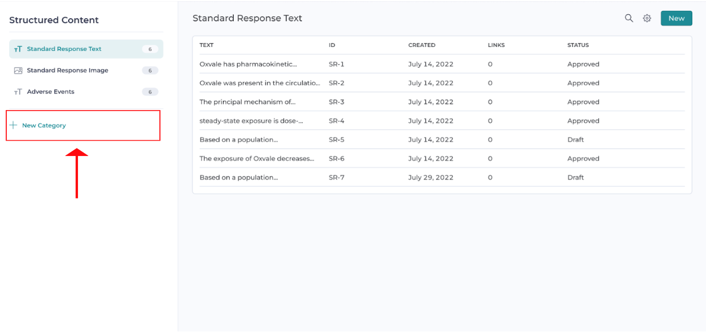Open settings via the gear icon
This screenshot has height=332, width=706.
(x=647, y=18)
